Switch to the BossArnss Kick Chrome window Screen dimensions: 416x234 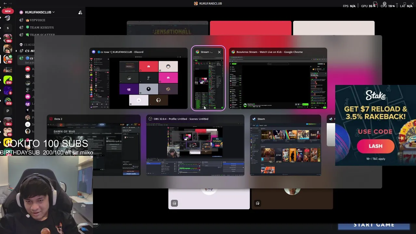pyautogui.click(x=278, y=79)
